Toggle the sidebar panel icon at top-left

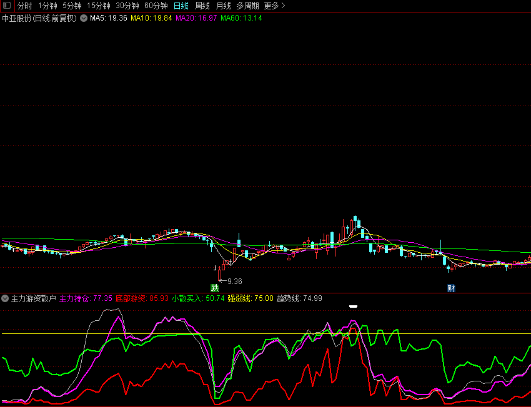point(7,6)
